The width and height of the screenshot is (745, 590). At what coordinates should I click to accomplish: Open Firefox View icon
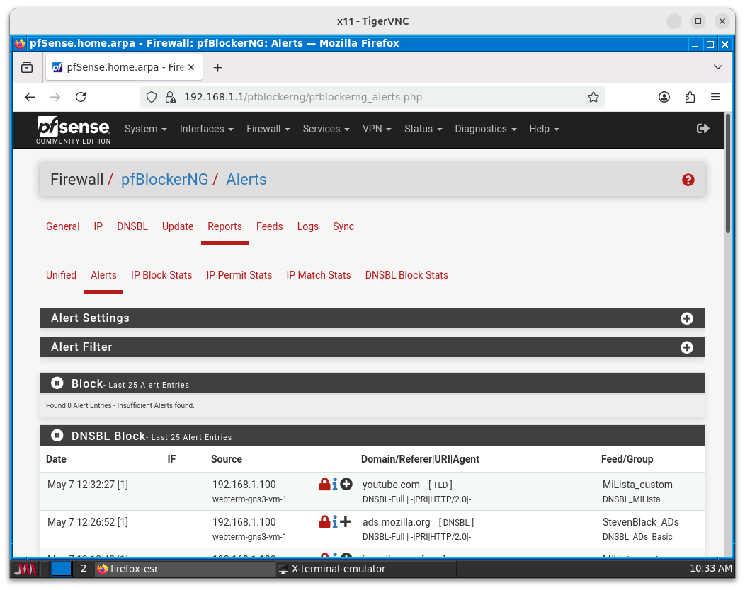tap(27, 67)
